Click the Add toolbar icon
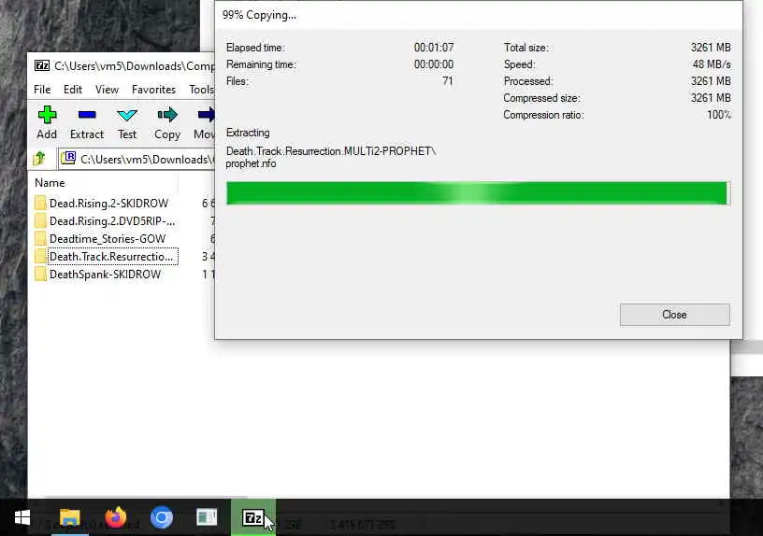The height and width of the screenshot is (536, 763). pyautogui.click(x=47, y=115)
